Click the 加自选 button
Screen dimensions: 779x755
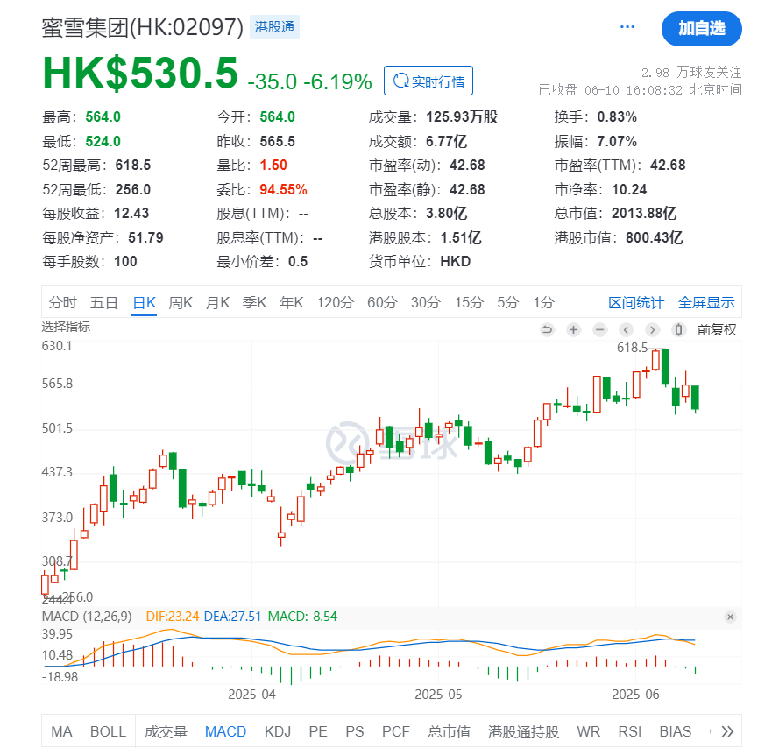[702, 28]
